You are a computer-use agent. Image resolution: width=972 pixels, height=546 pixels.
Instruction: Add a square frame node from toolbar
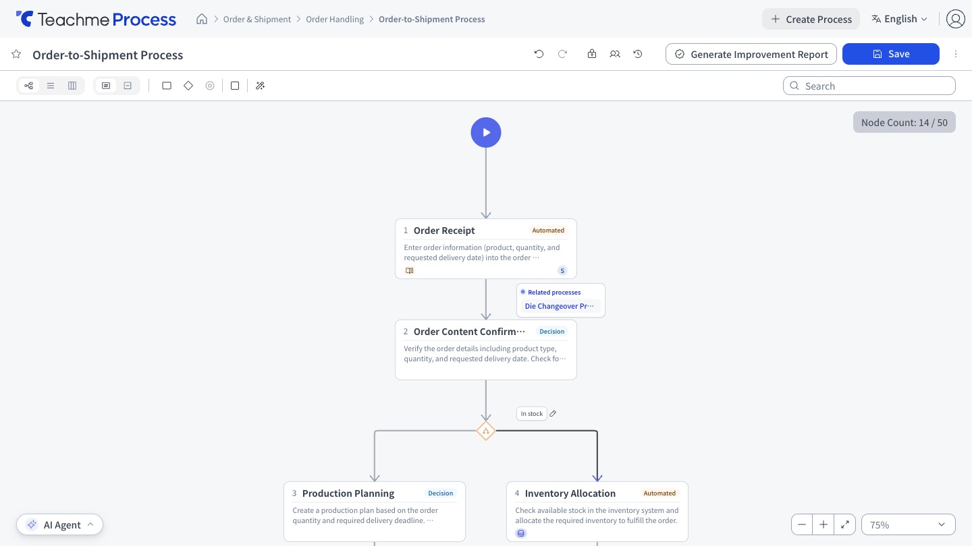[235, 86]
